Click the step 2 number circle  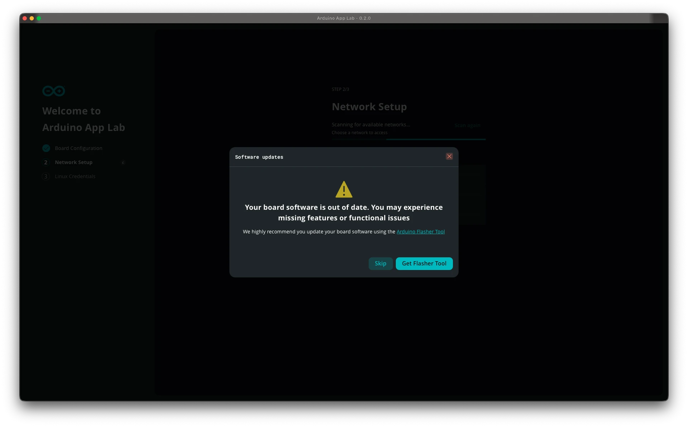(x=46, y=162)
